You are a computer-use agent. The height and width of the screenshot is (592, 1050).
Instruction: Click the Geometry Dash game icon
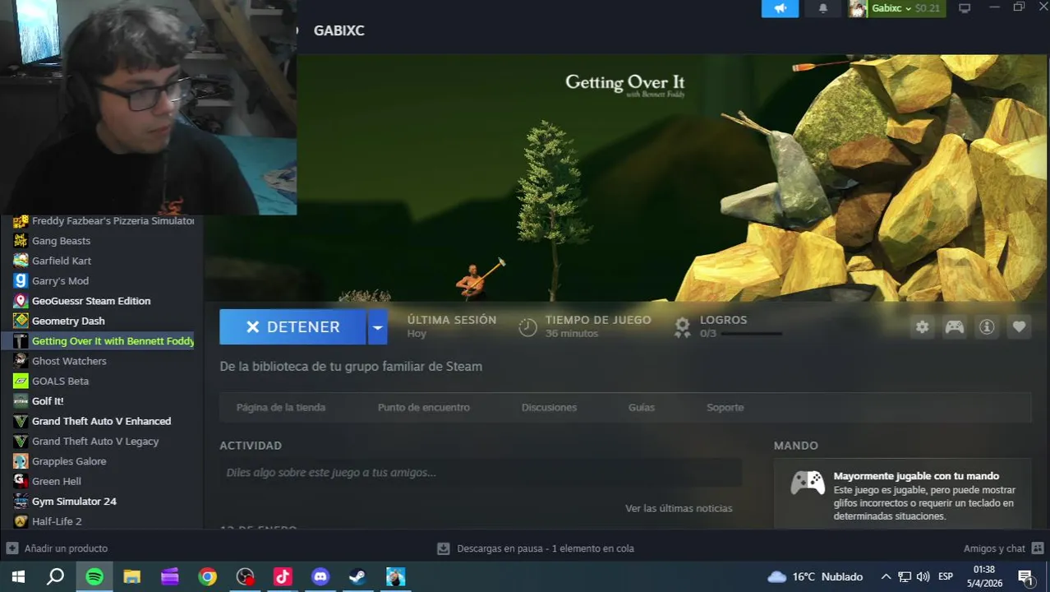point(21,321)
